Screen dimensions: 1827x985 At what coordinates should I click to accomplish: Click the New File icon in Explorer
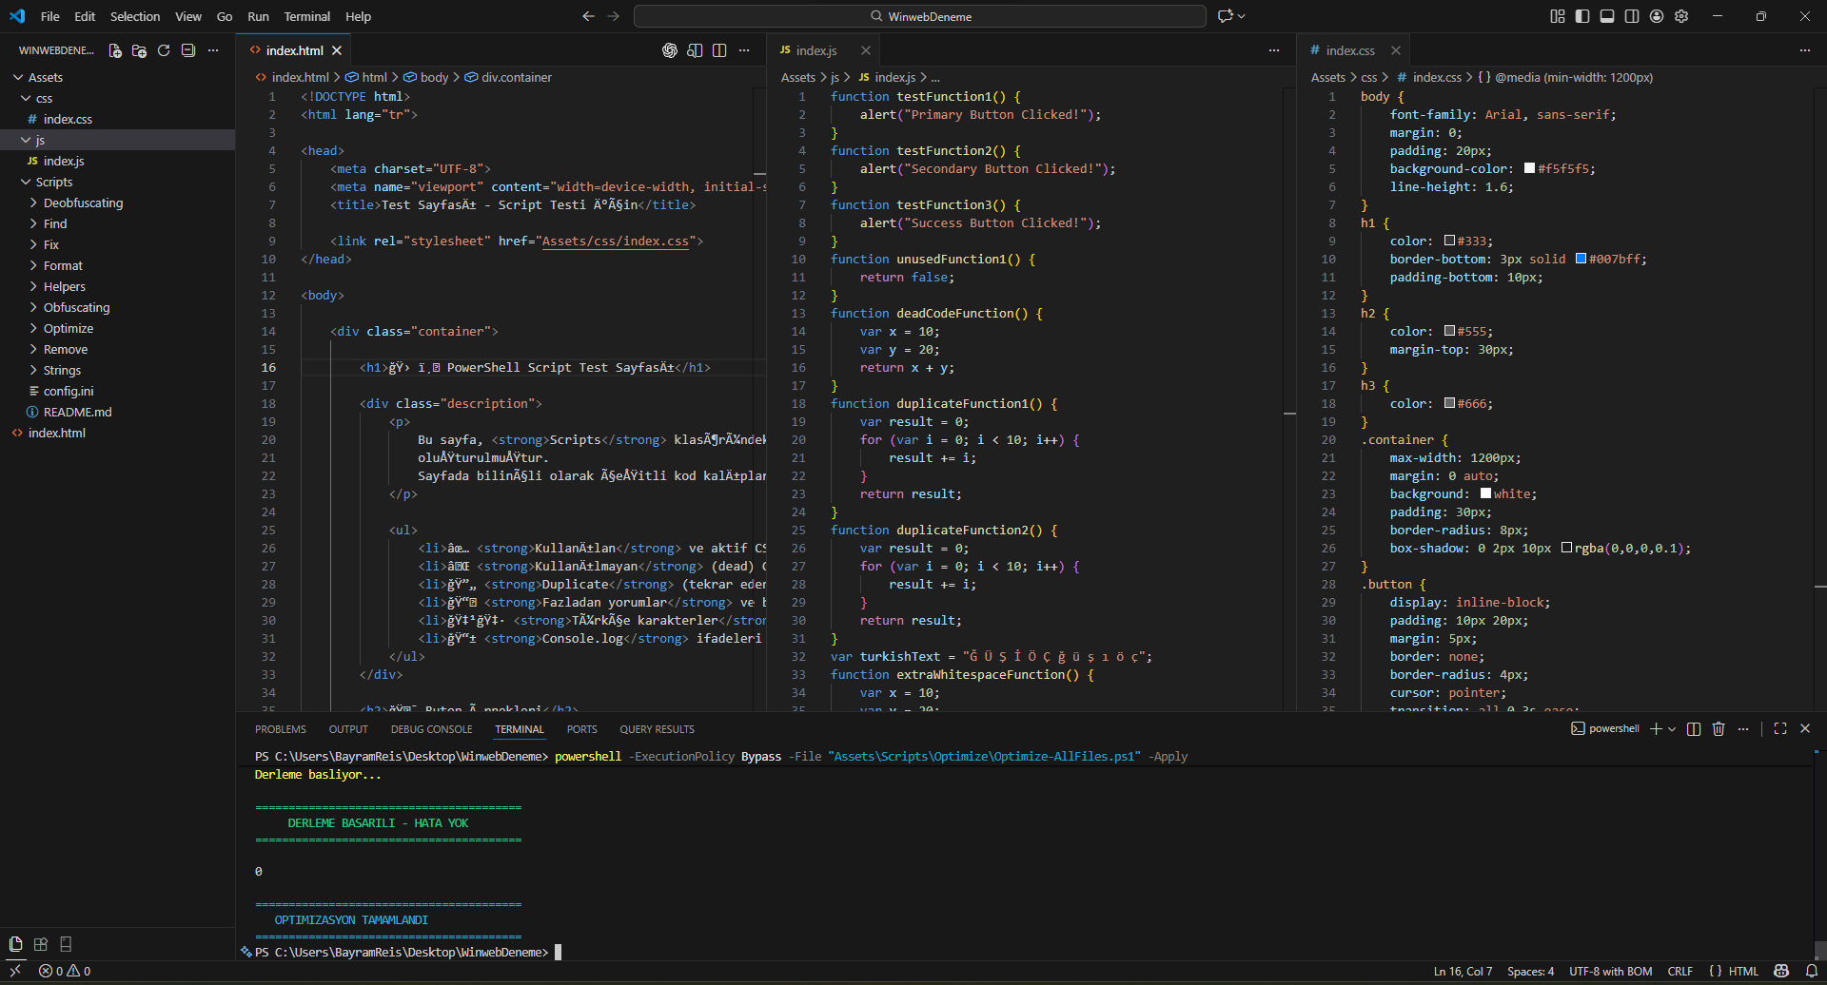115,50
